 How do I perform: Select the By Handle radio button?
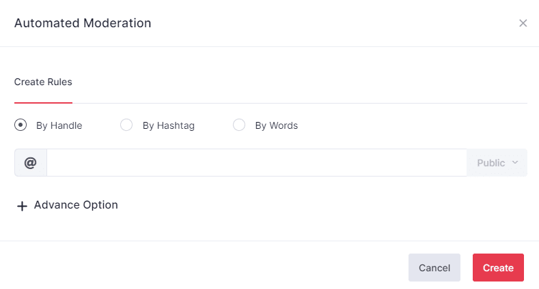[20, 125]
